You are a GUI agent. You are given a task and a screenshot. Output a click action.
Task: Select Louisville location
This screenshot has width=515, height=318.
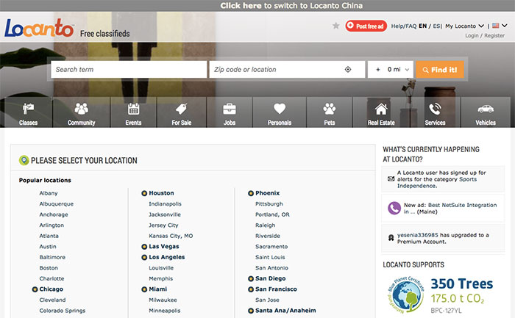tap(161, 268)
